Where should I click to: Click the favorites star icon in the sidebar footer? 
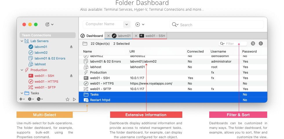click(x=68, y=99)
